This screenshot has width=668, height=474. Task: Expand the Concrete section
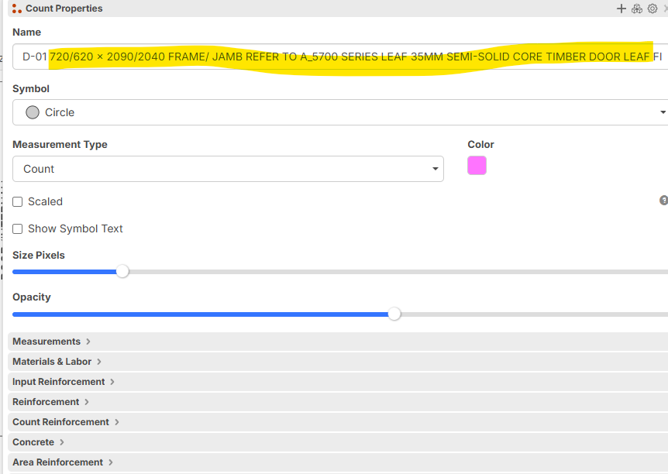tap(338, 442)
